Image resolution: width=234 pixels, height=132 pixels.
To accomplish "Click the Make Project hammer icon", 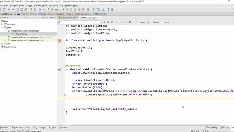I will pyautogui.click(x=49, y=10).
